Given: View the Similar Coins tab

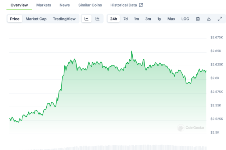Looking at the screenshot, I should [90, 5].
